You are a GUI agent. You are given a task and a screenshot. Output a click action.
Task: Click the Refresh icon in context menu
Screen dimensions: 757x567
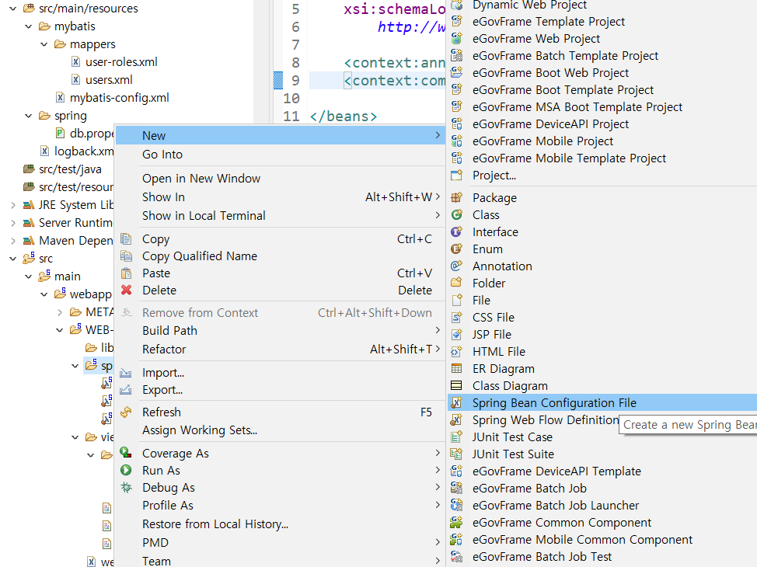point(126,412)
